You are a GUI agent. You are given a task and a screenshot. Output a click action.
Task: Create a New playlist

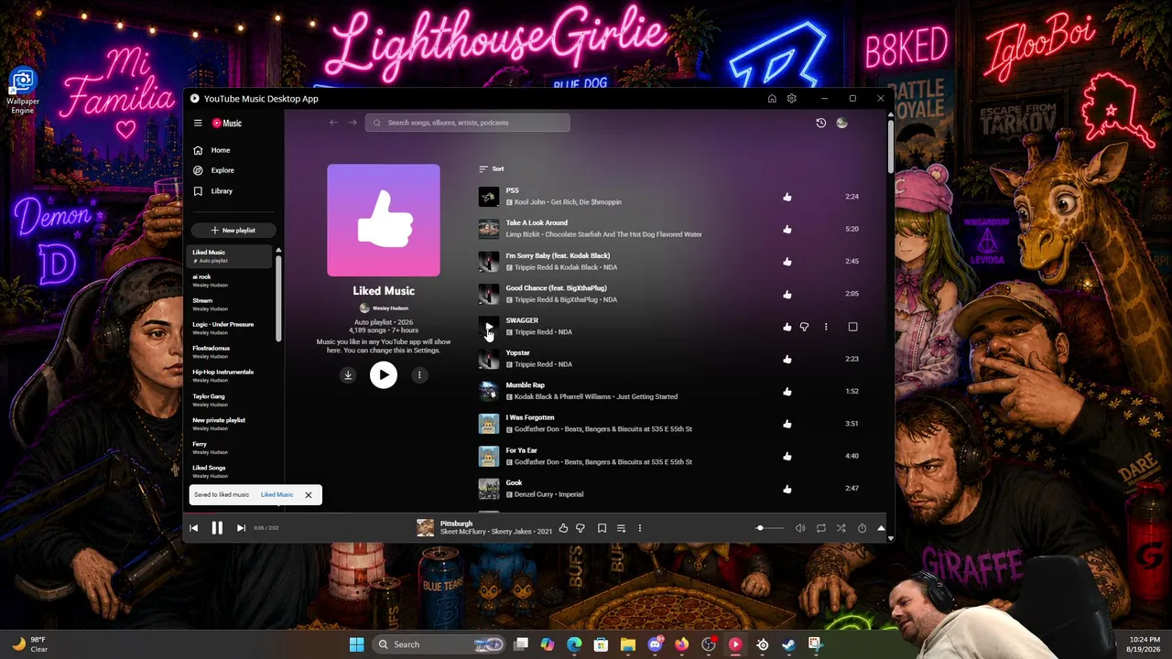point(233,231)
